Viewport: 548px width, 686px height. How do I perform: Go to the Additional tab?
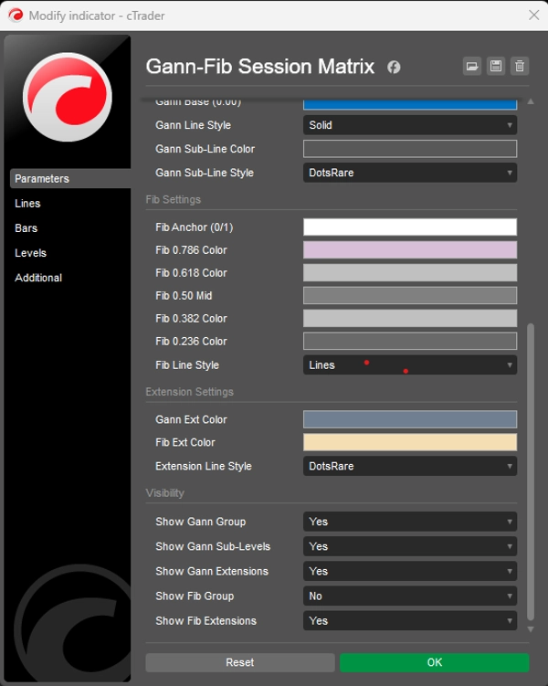click(38, 278)
